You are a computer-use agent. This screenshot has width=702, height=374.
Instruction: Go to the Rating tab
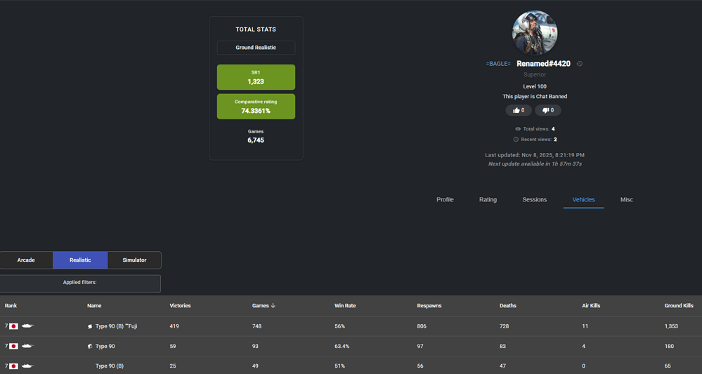pyautogui.click(x=488, y=200)
